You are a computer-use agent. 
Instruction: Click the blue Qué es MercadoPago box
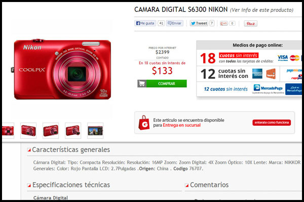coord(294,89)
